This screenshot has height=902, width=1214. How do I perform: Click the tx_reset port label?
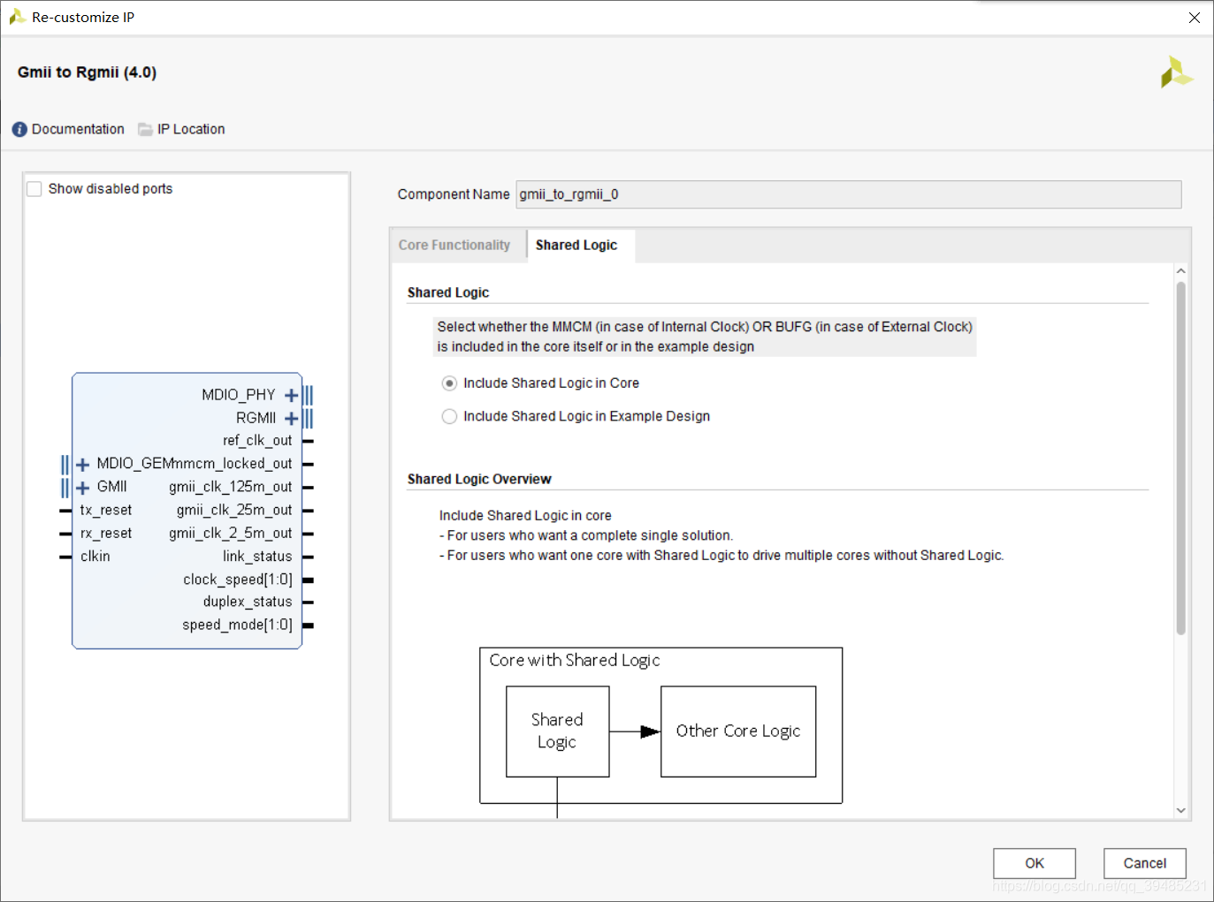(x=106, y=510)
